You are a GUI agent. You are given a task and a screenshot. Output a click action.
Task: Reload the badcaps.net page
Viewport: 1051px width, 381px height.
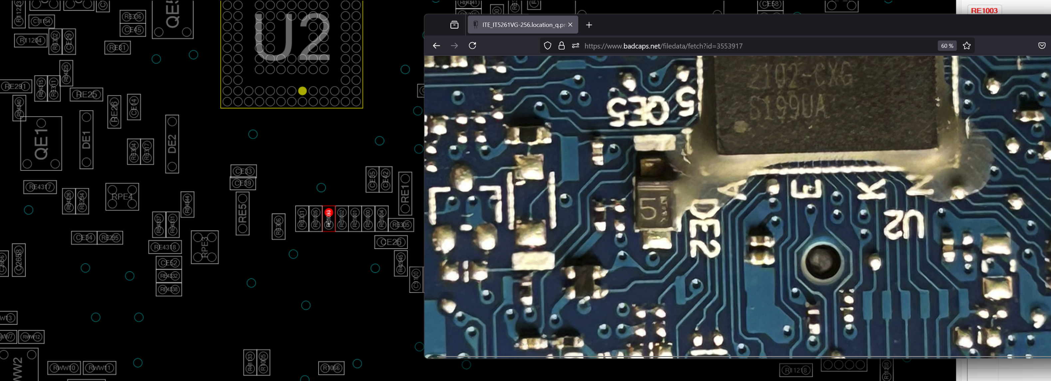[472, 46]
